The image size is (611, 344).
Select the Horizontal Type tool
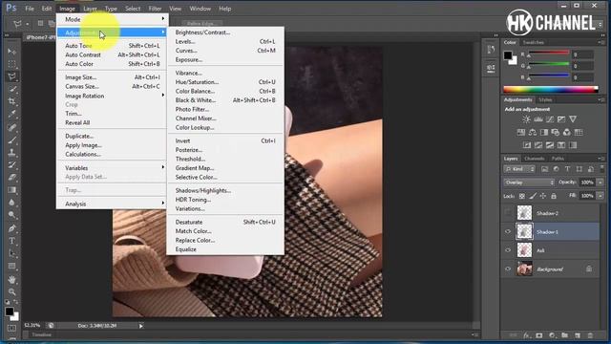(x=12, y=241)
